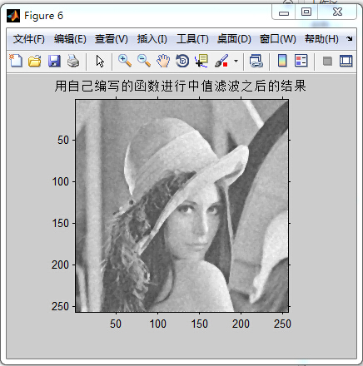Click the x-axis tick label 250
363x366 pixels.
click(x=282, y=324)
